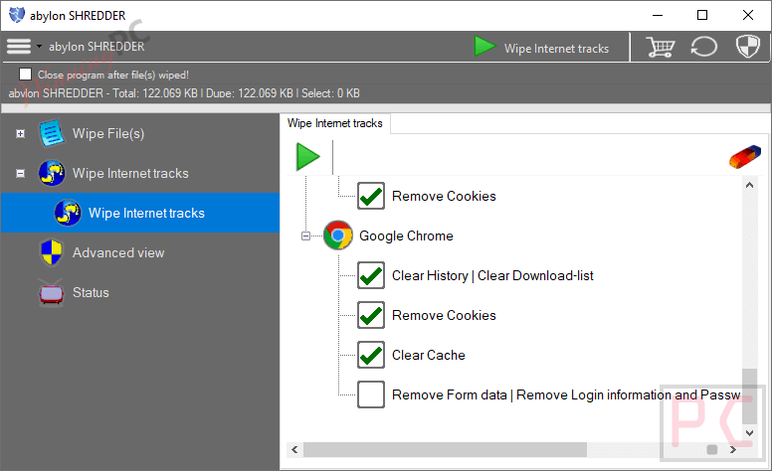The image size is (772, 471).
Task: Click horizontal scrollbar left arrow
Action: pyautogui.click(x=294, y=449)
